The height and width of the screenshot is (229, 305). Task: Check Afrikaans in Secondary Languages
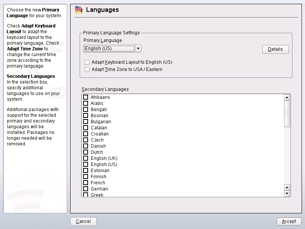point(86,97)
